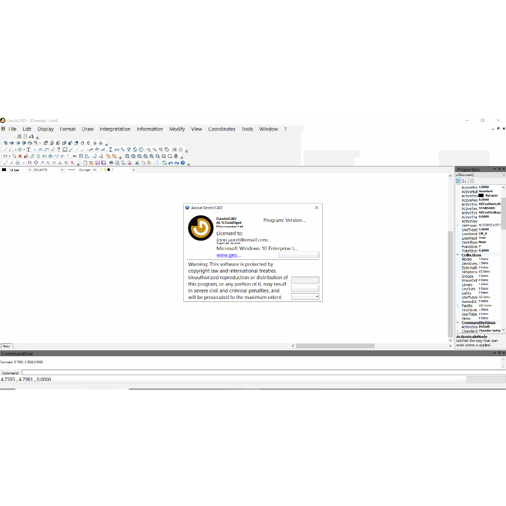Click the scissors cut icon
506x506 pixels.
point(137,163)
